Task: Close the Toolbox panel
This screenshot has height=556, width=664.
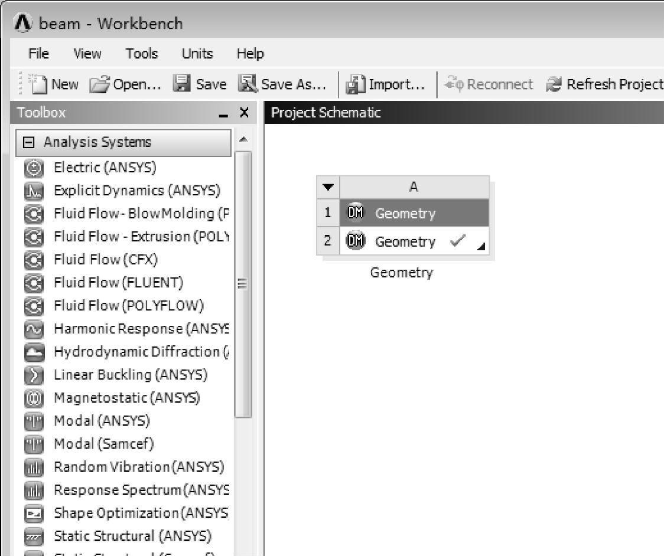Action: tap(244, 112)
